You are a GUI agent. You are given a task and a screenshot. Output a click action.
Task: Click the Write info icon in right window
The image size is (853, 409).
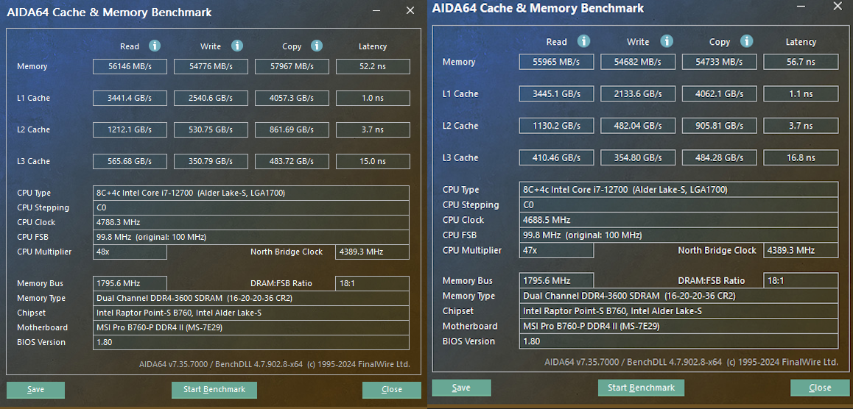point(667,41)
